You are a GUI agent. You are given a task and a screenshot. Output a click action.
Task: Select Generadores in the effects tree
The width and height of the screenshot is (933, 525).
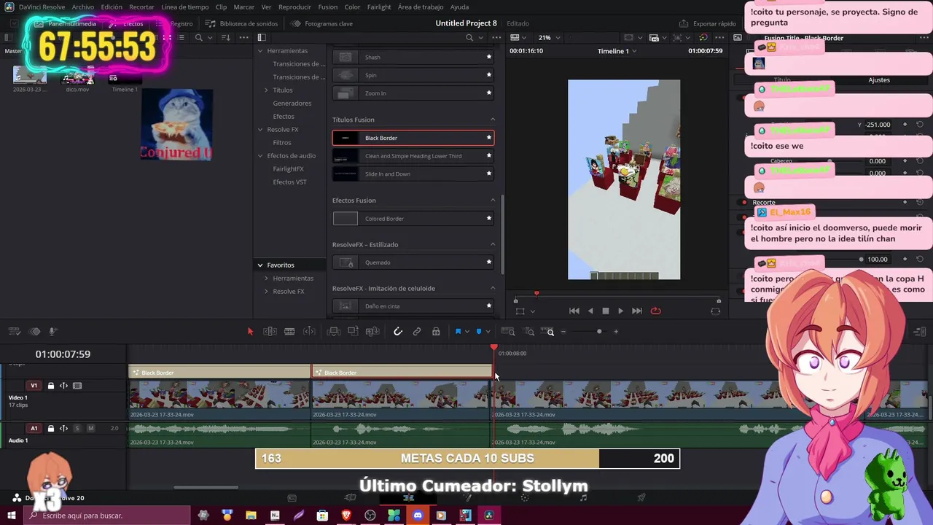click(292, 104)
